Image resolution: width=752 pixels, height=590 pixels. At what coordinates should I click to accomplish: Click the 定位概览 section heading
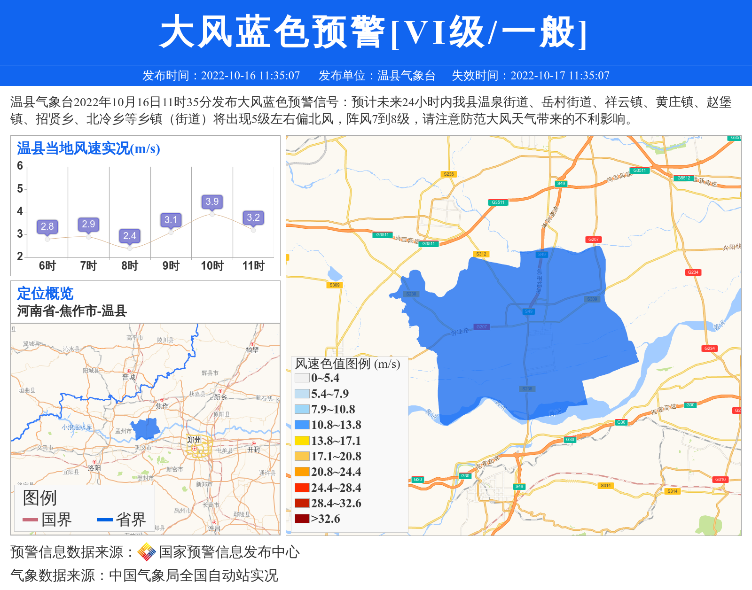(x=45, y=294)
